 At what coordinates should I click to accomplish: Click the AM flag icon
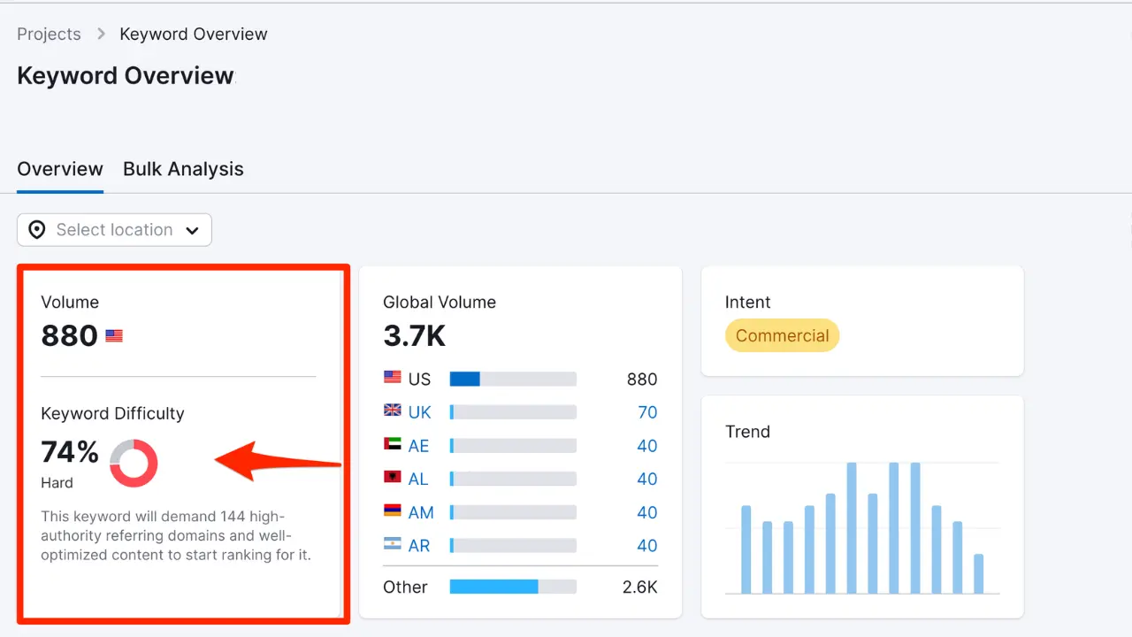pos(391,511)
